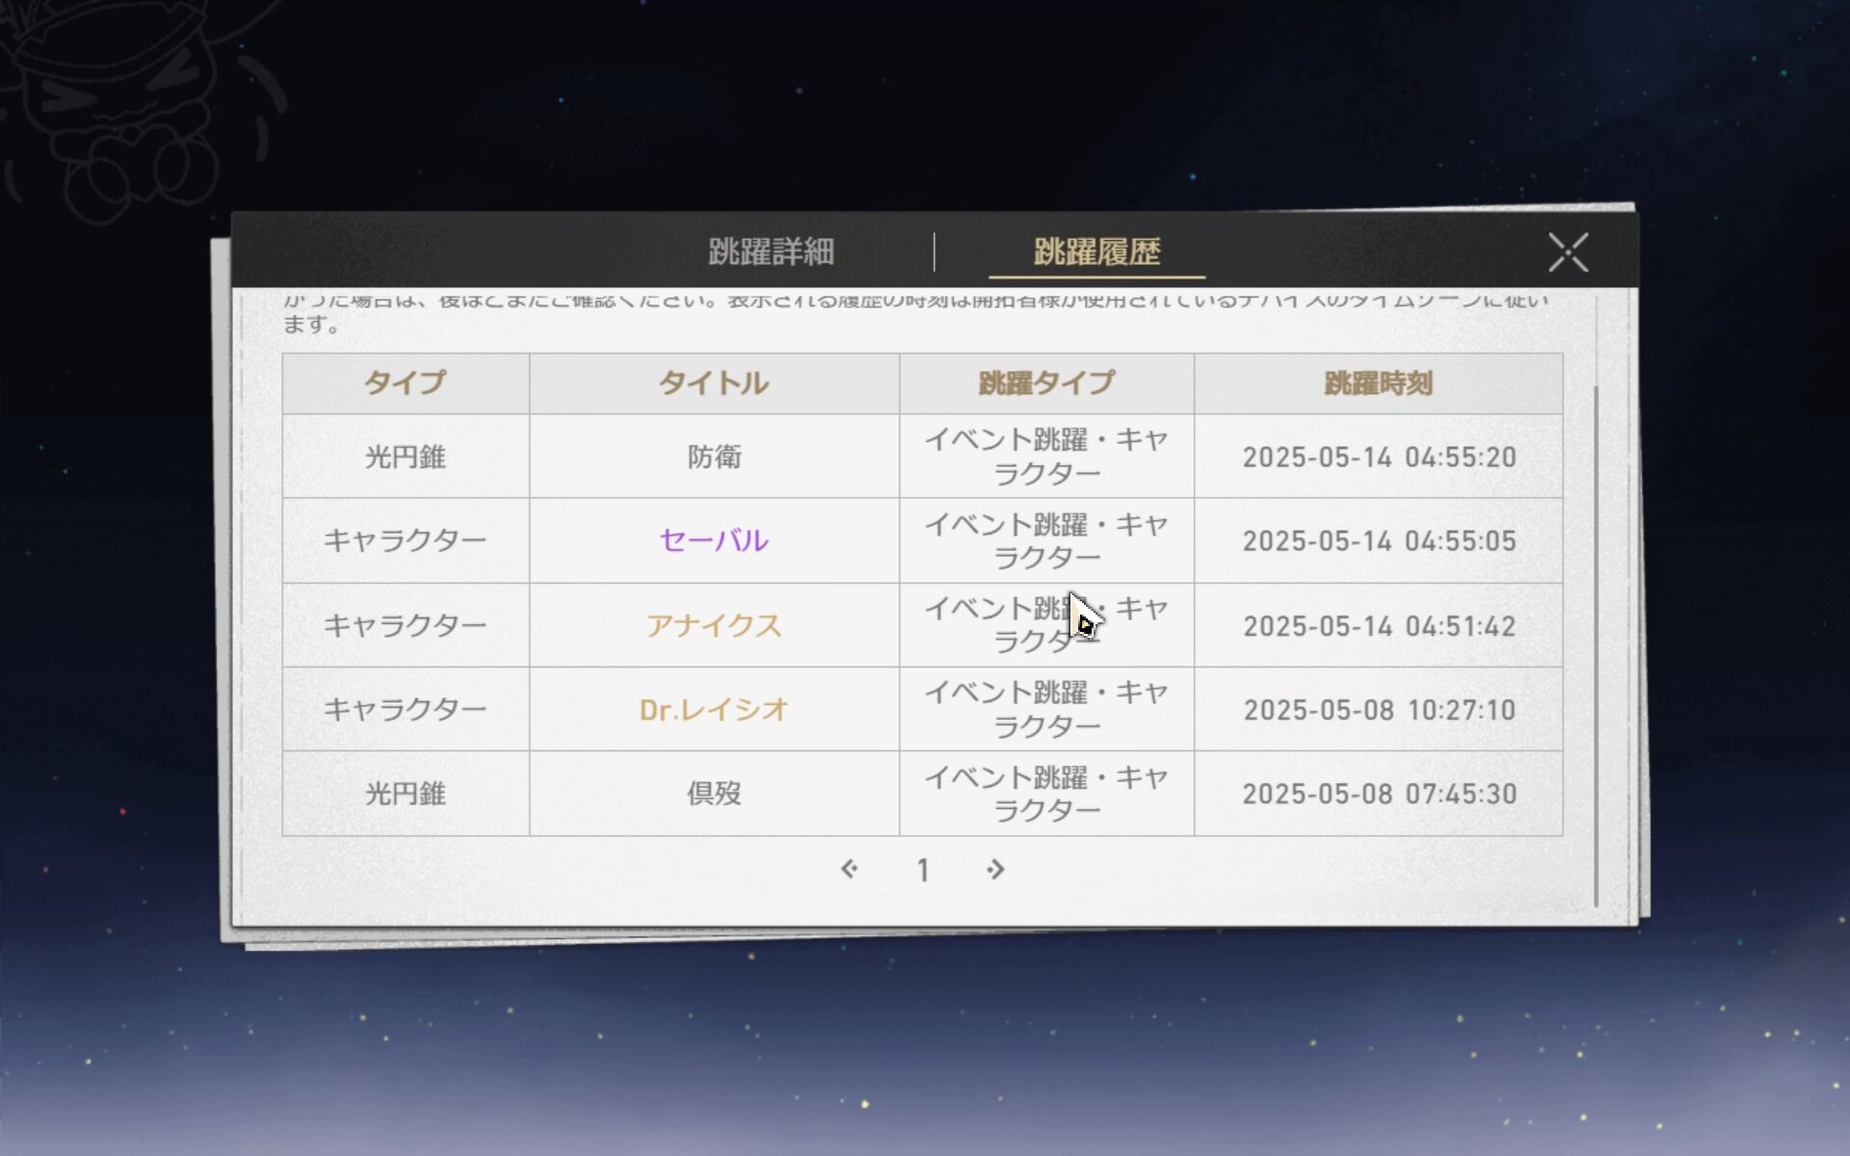Click Dr.レイシオ character entry
1850x1156 pixels.
click(x=714, y=710)
